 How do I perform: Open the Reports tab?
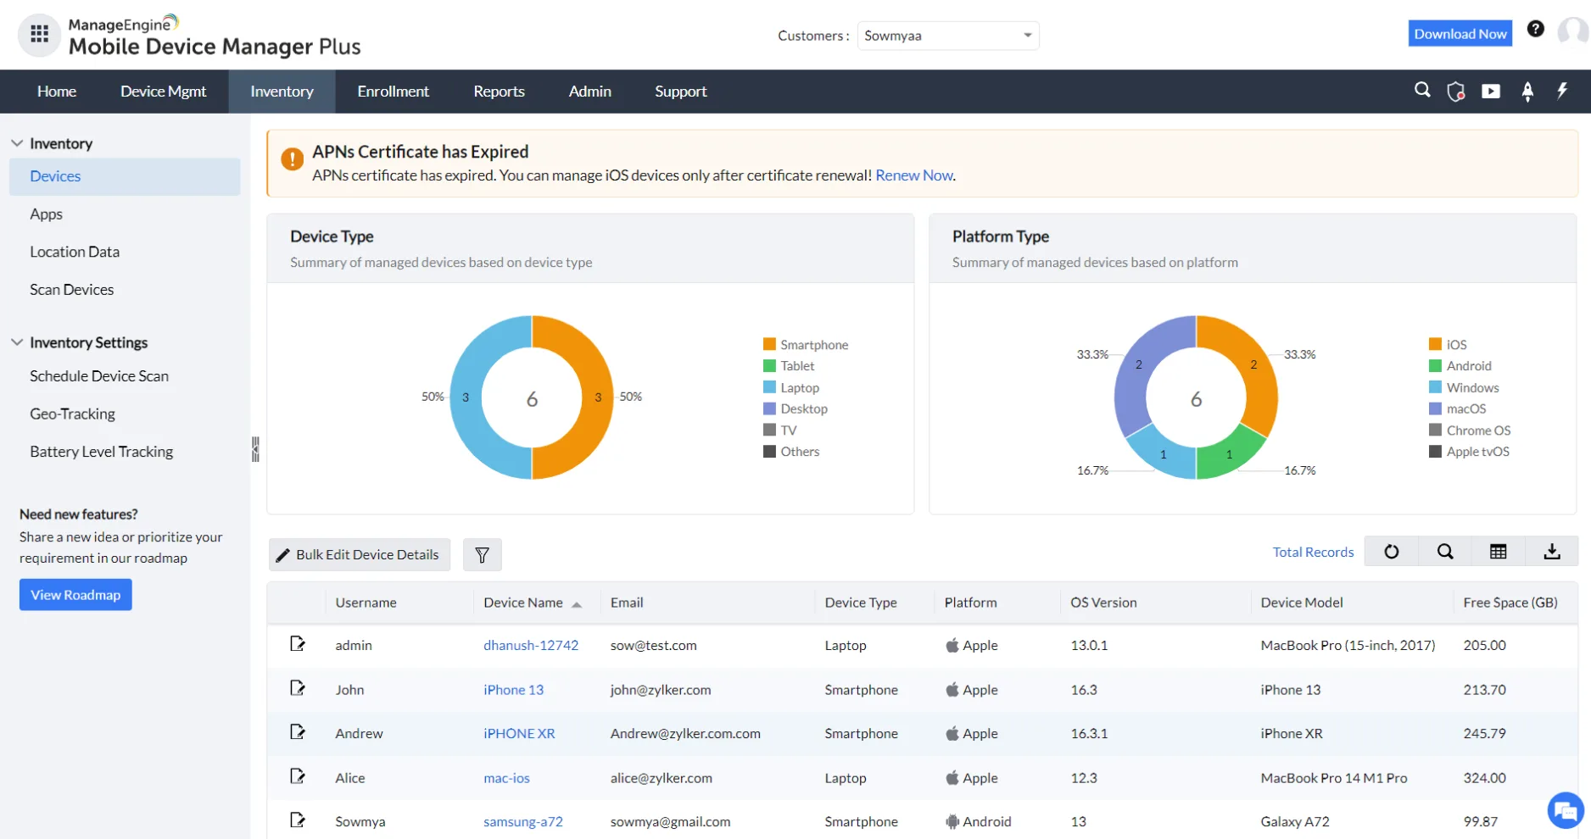[x=499, y=92]
